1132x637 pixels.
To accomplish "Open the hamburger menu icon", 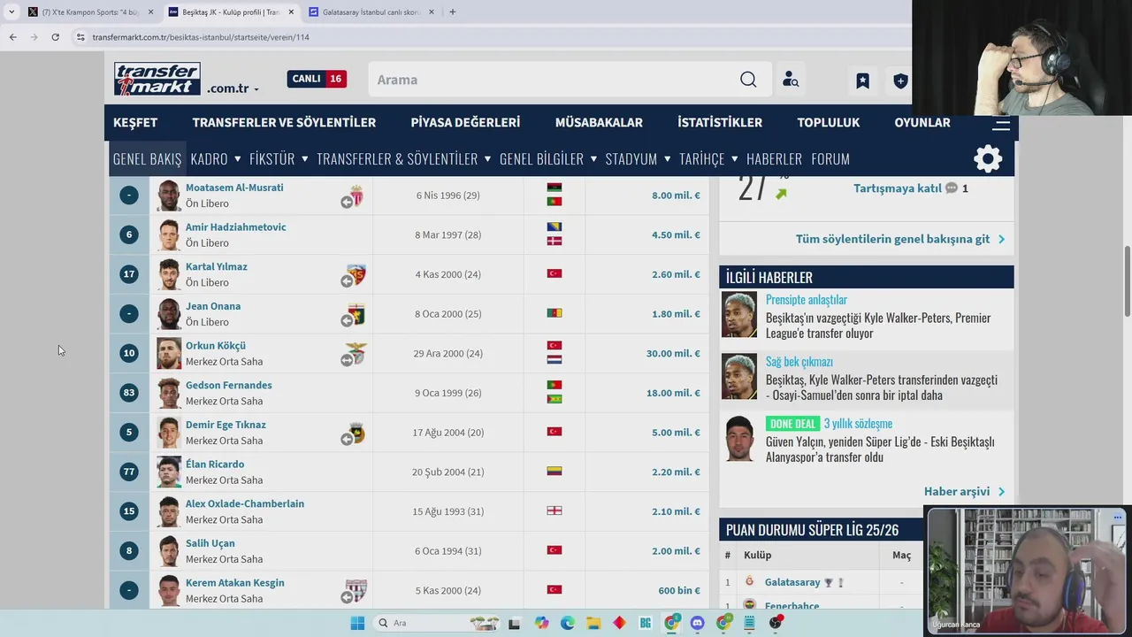I will coord(1001,124).
